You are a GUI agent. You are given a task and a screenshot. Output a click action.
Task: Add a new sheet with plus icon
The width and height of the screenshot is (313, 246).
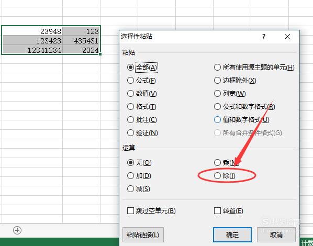(17, 230)
